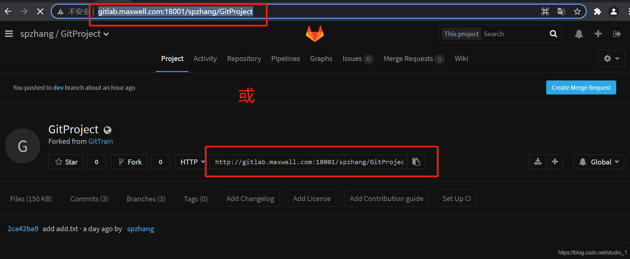The height and width of the screenshot is (259, 630).
Task: Stop loading the page with X
Action: [40, 12]
